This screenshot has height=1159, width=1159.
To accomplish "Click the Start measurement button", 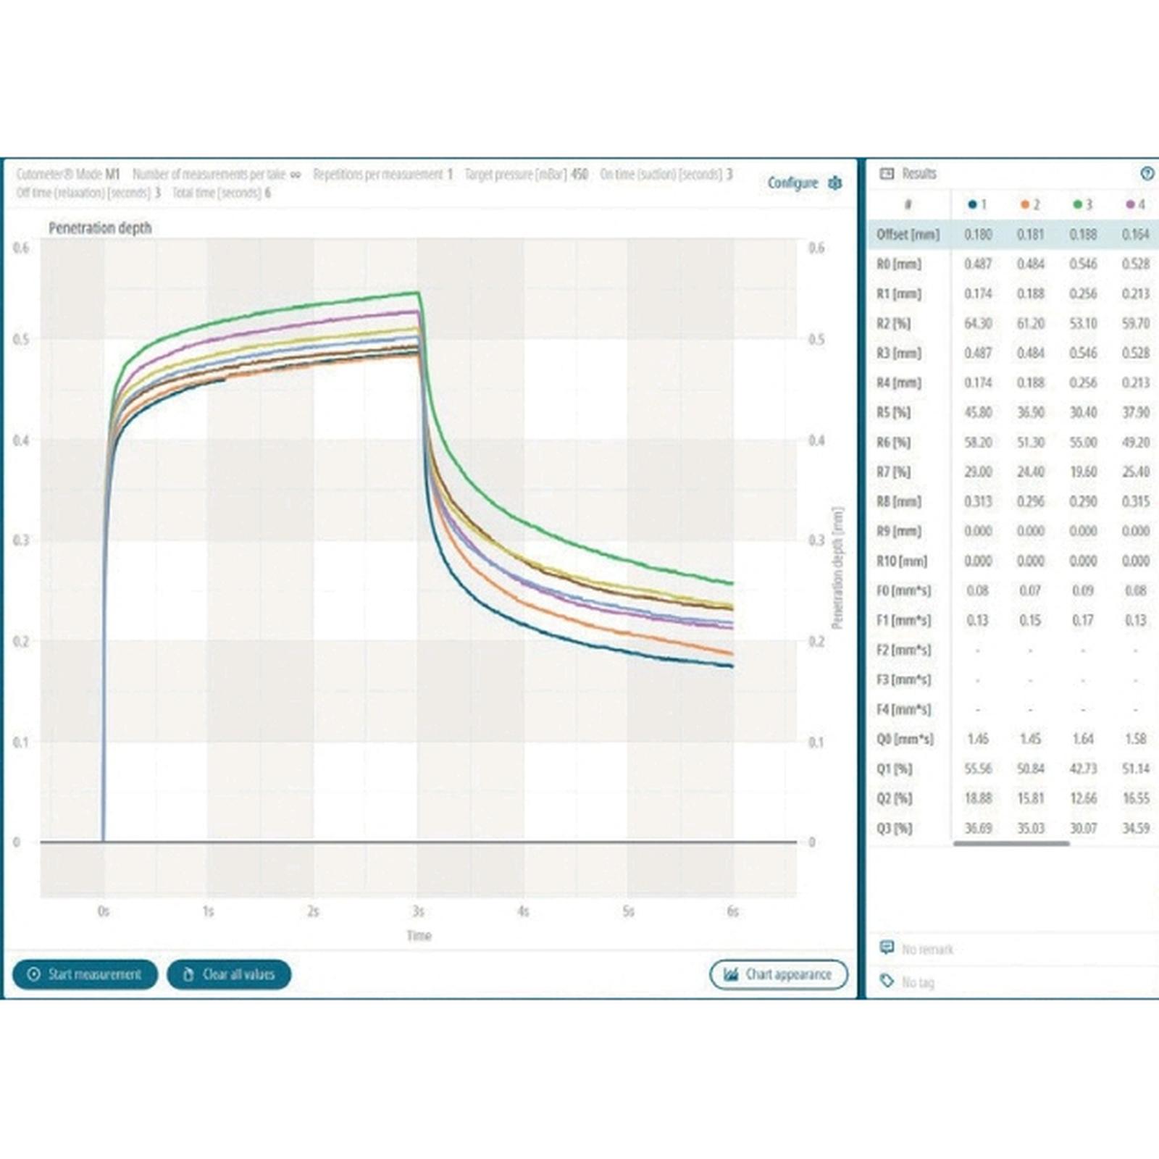I will [85, 974].
